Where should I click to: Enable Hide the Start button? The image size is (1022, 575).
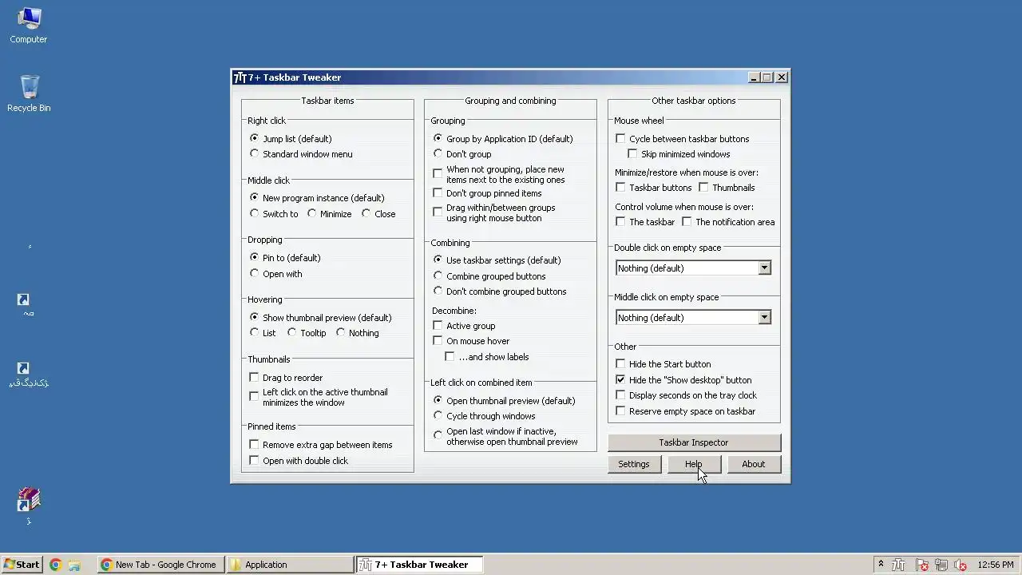[x=620, y=363]
